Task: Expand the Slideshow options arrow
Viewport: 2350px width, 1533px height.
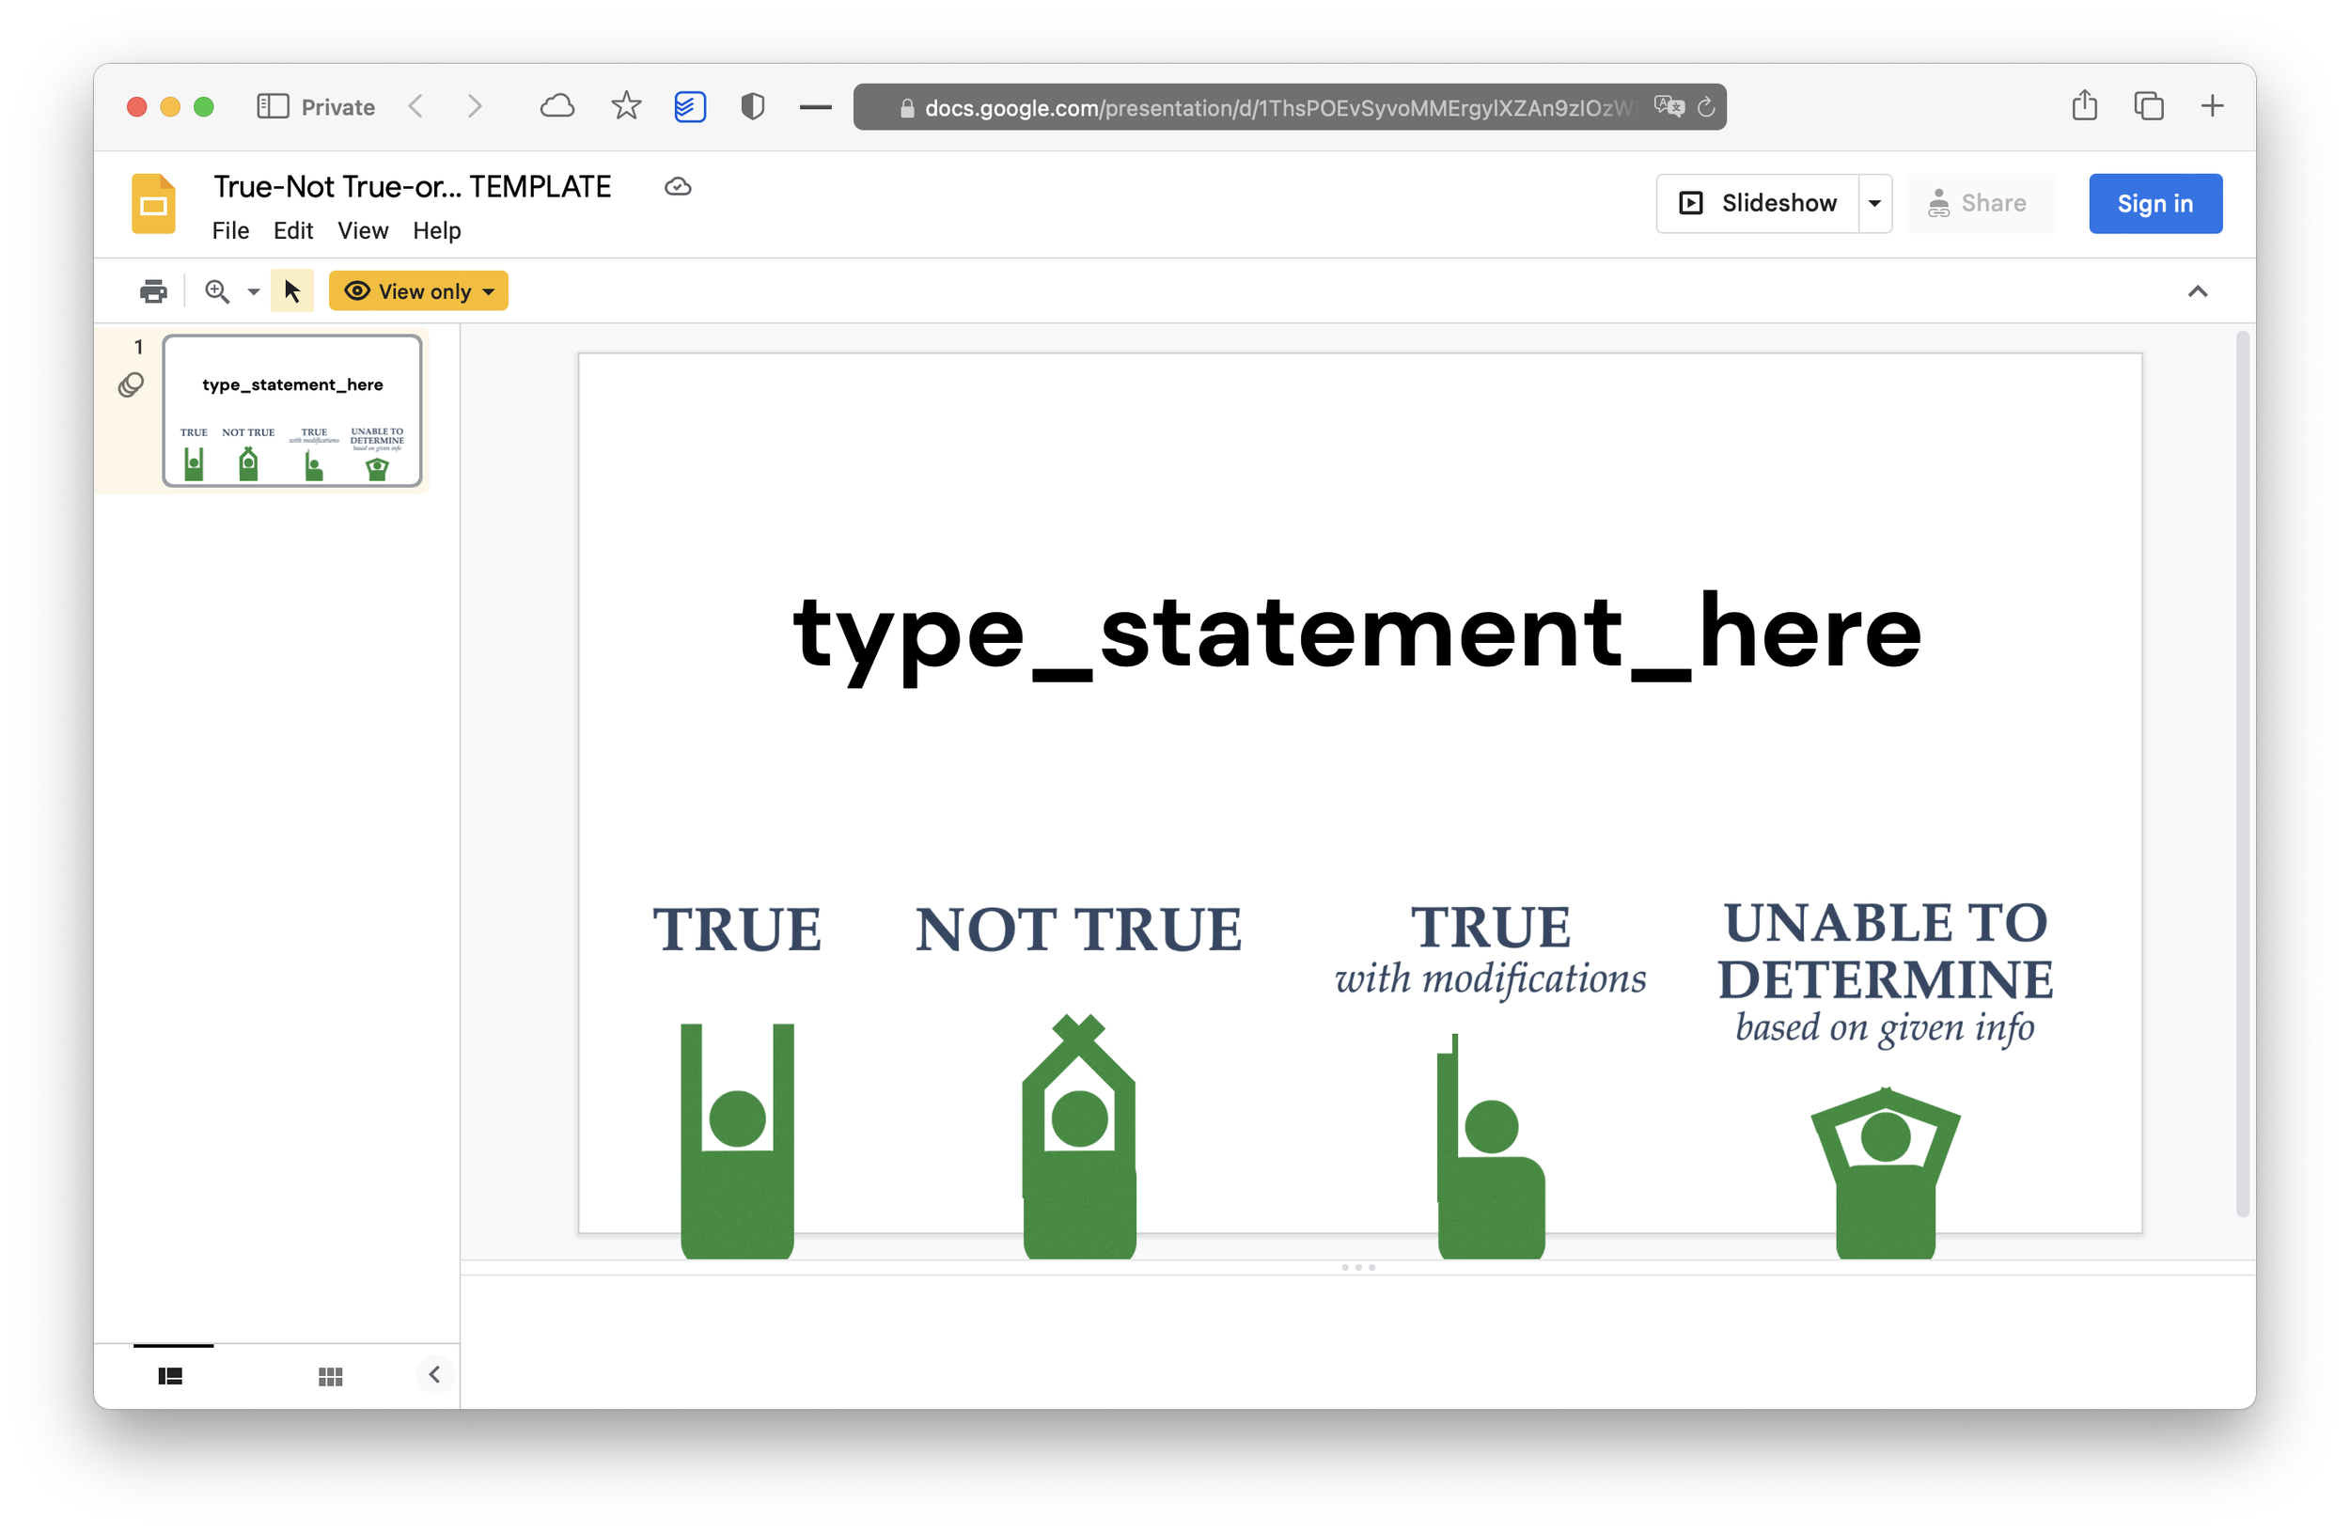Action: pyautogui.click(x=1874, y=203)
